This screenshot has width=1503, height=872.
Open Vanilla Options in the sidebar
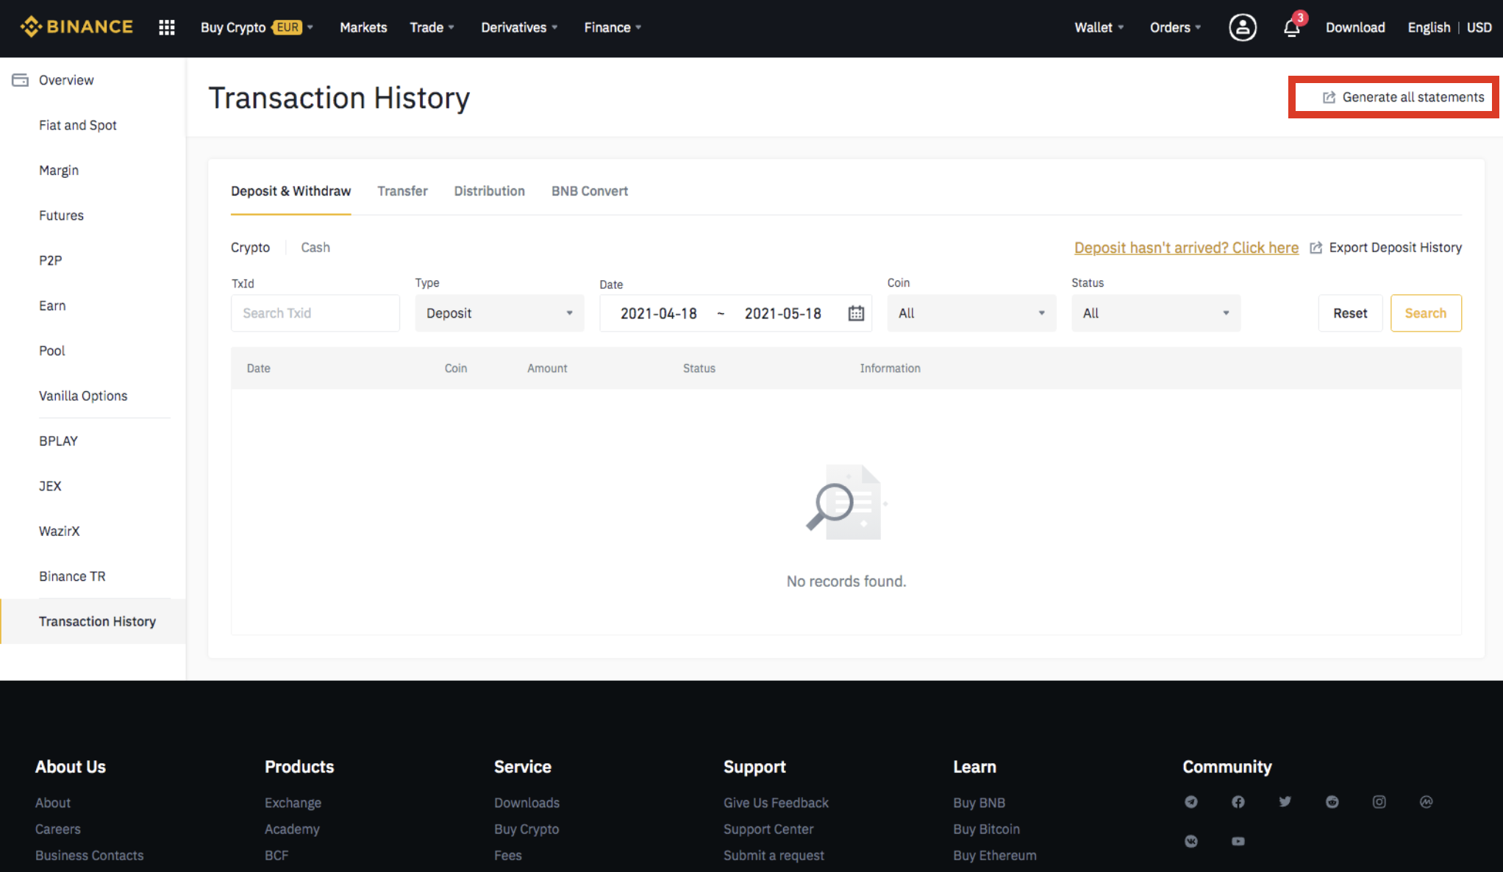click(83, 396)
